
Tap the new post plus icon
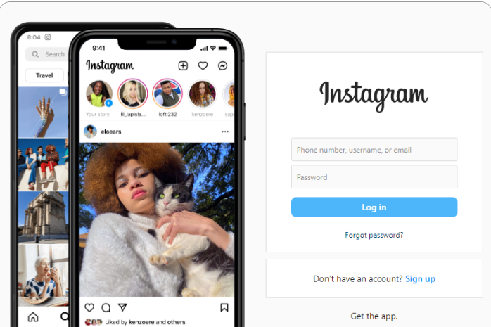[x=183, y=65]
